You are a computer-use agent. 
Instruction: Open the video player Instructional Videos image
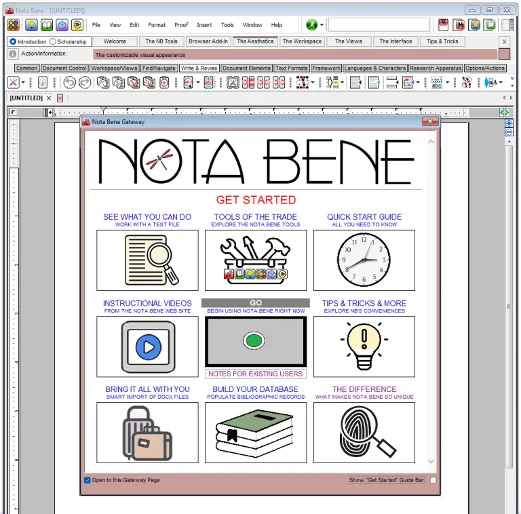click(x=147, y=347)
